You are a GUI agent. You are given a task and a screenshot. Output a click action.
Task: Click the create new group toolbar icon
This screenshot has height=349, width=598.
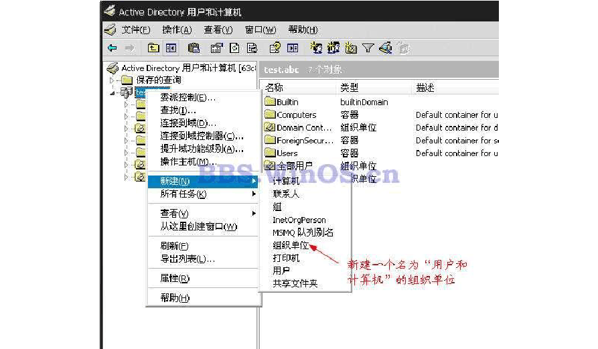(x=333, y=48)
